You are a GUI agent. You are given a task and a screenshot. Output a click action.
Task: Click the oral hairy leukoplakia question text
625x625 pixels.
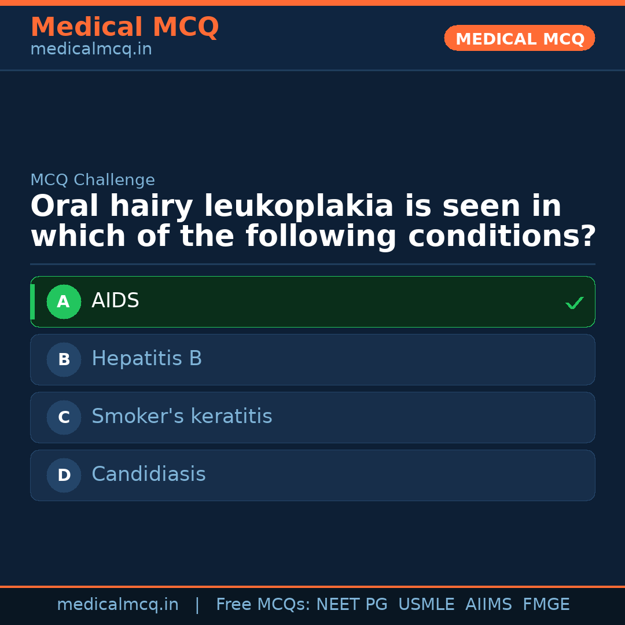312,222
